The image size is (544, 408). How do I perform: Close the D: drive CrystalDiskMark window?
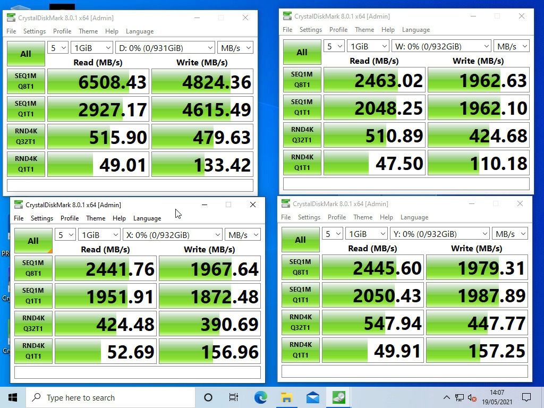(x=245, y=18)
